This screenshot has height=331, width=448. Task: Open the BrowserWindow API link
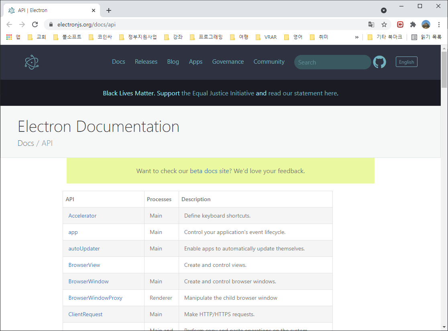coord(88,281)
